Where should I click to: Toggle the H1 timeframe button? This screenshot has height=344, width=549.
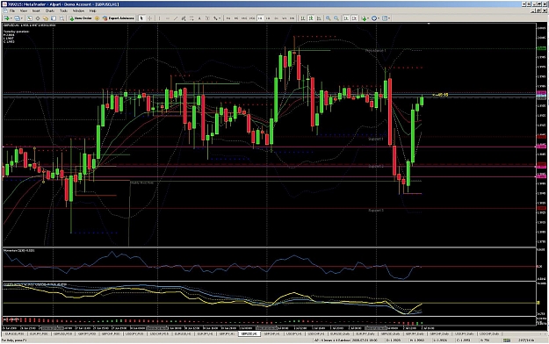pyautogui.click(x=260, y=18)
